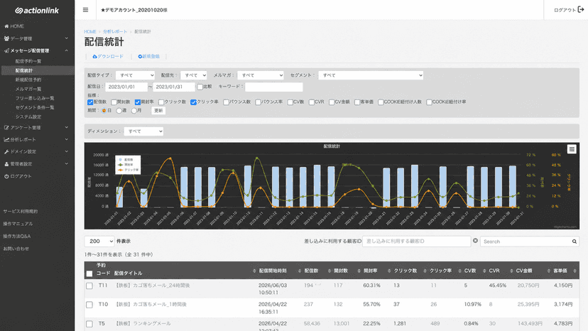The image size is (588, 331).
Task: Select row T11 checkbox
Action: [89, 286]
